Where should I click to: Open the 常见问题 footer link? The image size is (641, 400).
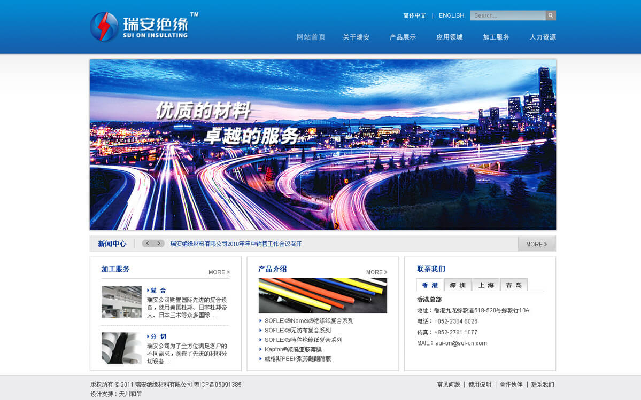(x=448, y=385)
